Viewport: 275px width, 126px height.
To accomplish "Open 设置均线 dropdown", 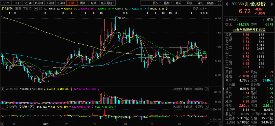I will click(200, 9).
